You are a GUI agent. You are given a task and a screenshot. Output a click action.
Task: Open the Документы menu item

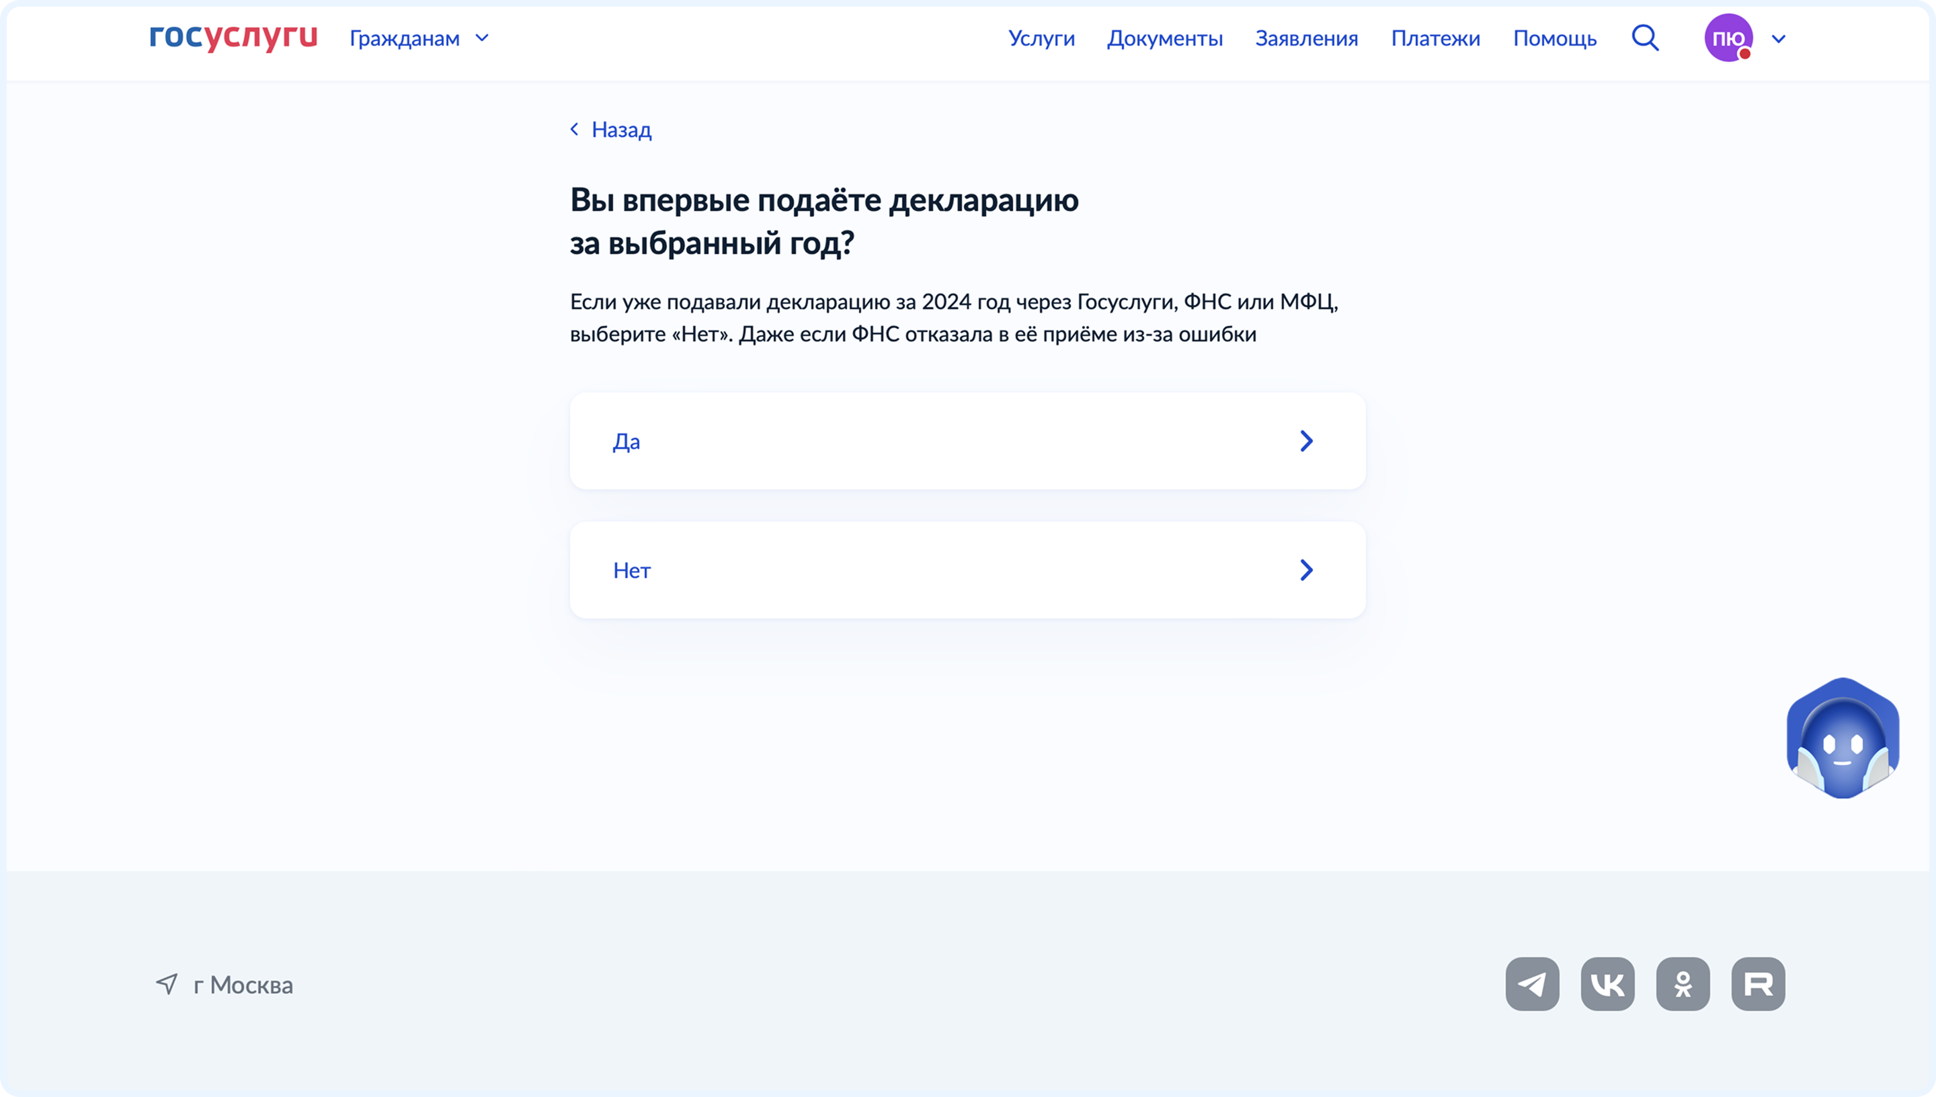coord(1164,38)
